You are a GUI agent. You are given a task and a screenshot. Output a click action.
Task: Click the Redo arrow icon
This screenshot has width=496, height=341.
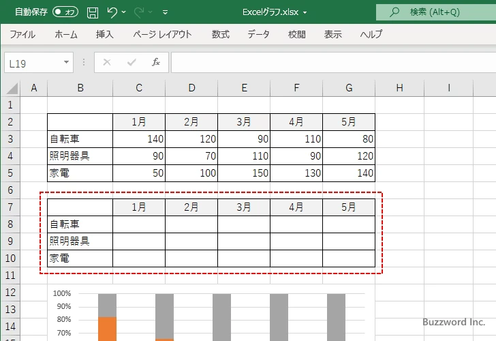(138, 12)
